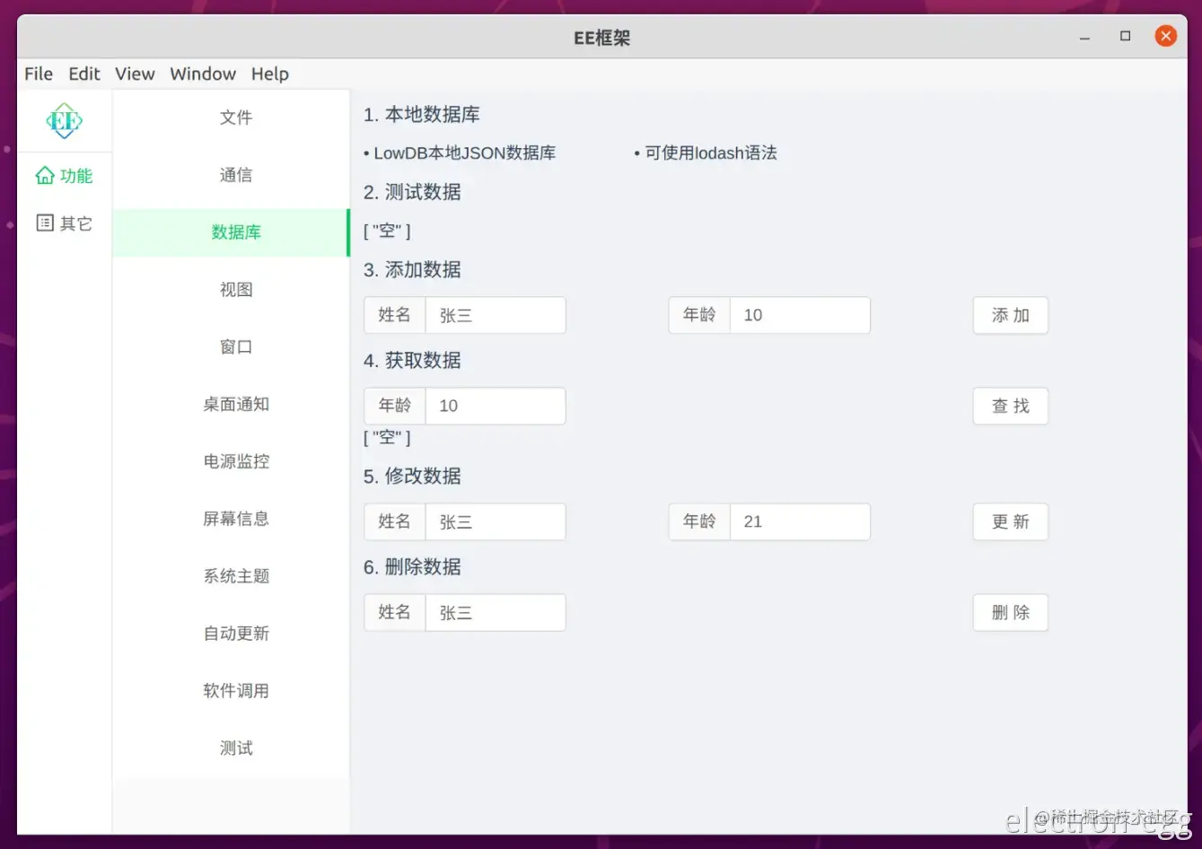Screen dimensions: 1202x849
Task: Focus the 姓名 field under 修改数据
Action: coord(496,521)
